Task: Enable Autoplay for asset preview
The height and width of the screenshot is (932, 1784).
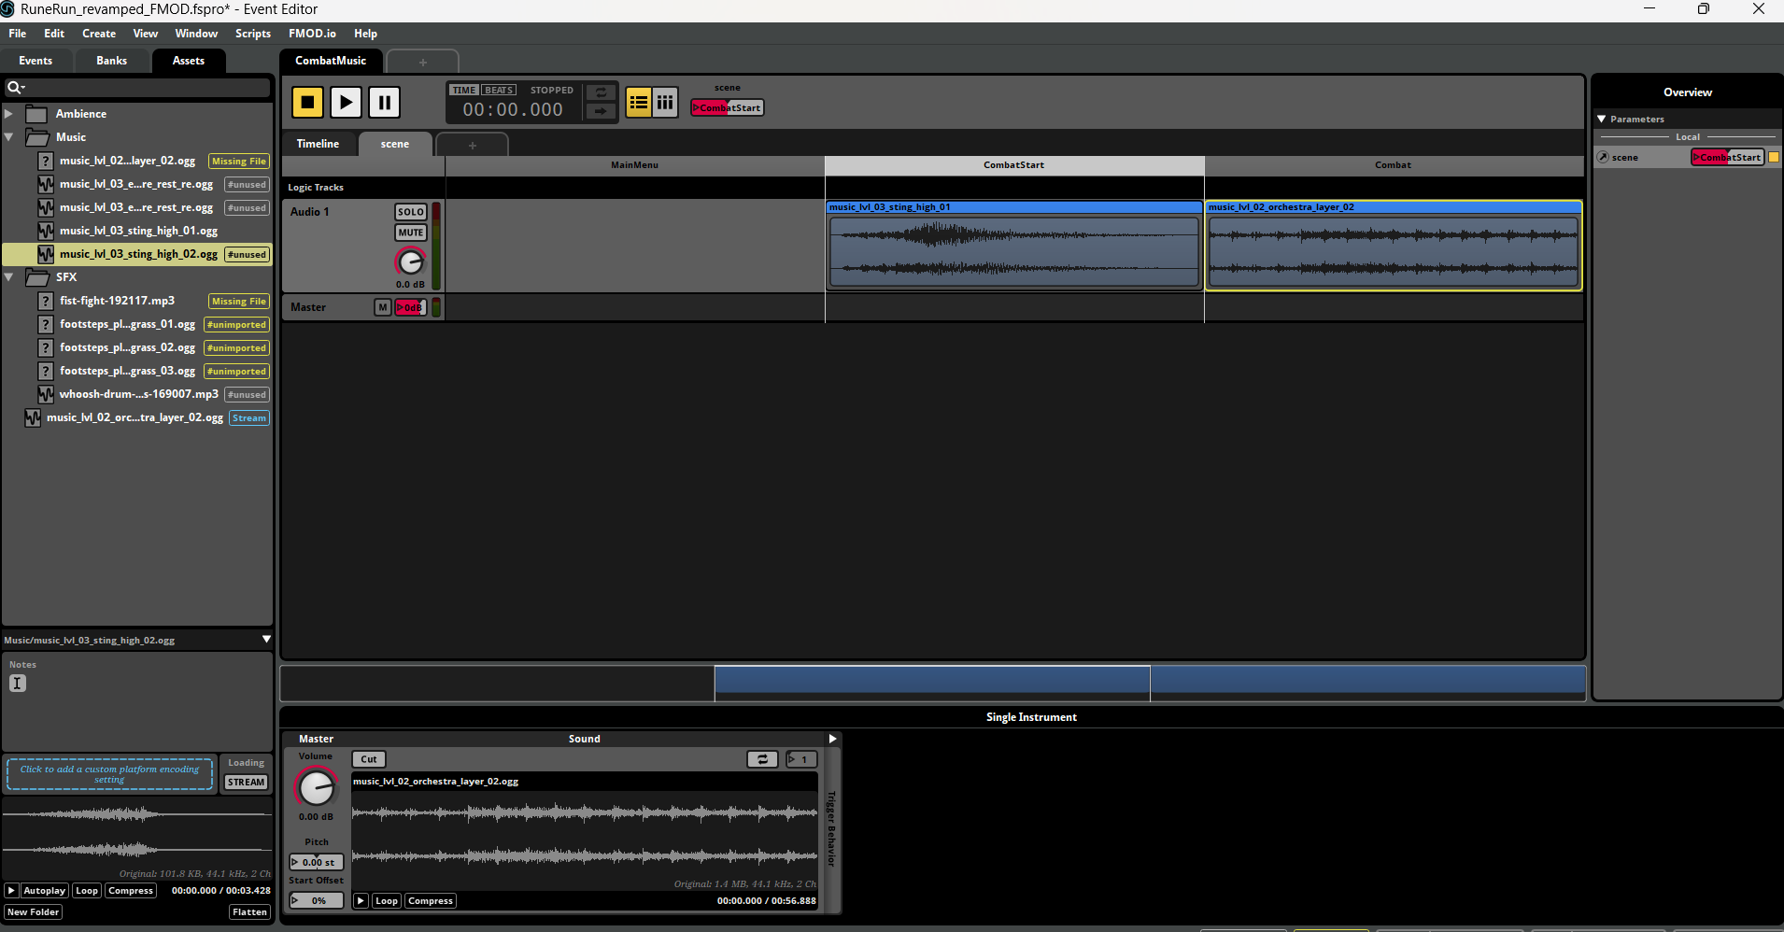Action: (44, 891)
